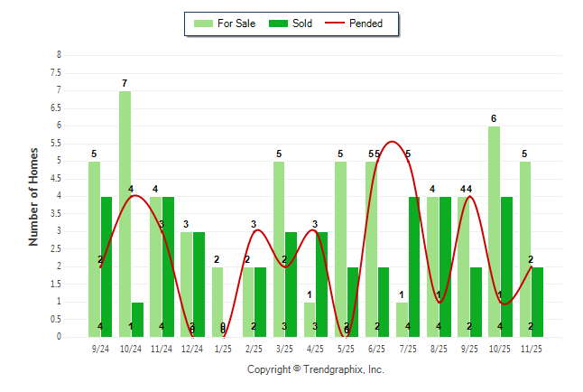Click the short 4/25 For Sale bar

point(310,320)
